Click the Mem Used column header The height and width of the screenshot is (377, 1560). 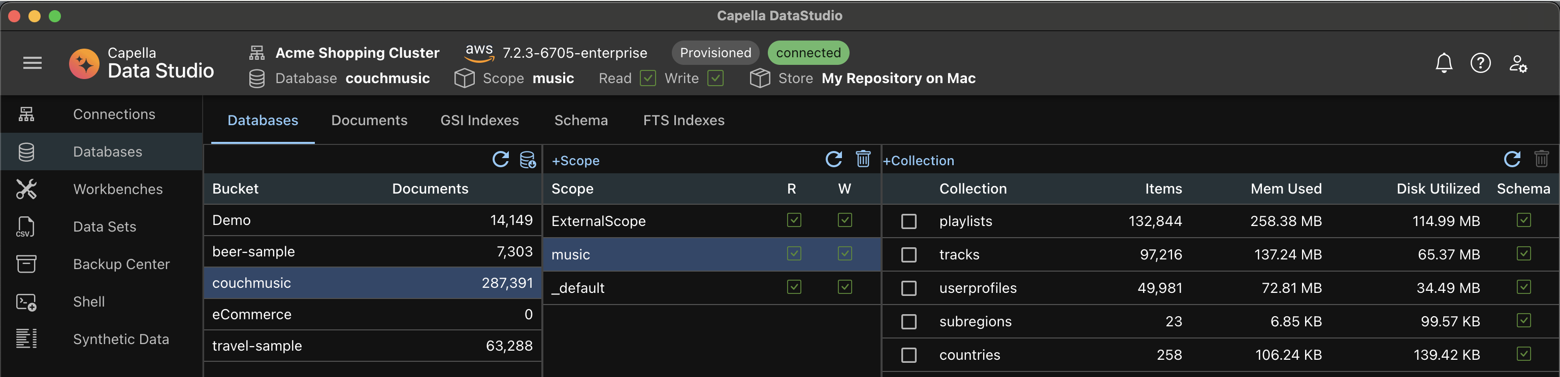point(1286,188)
